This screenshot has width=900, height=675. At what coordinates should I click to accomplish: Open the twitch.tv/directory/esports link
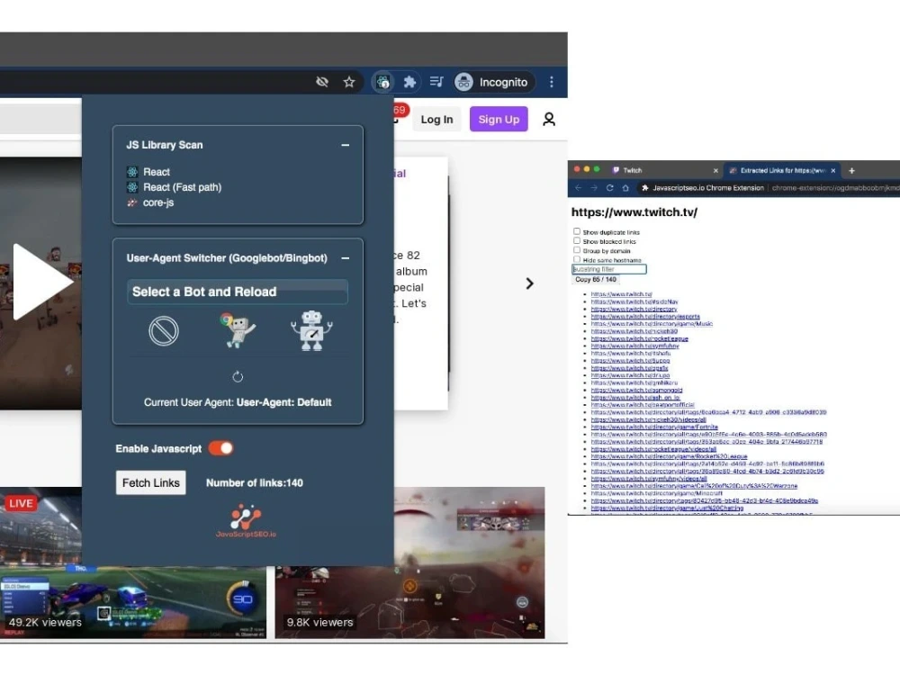click(645, 316)
